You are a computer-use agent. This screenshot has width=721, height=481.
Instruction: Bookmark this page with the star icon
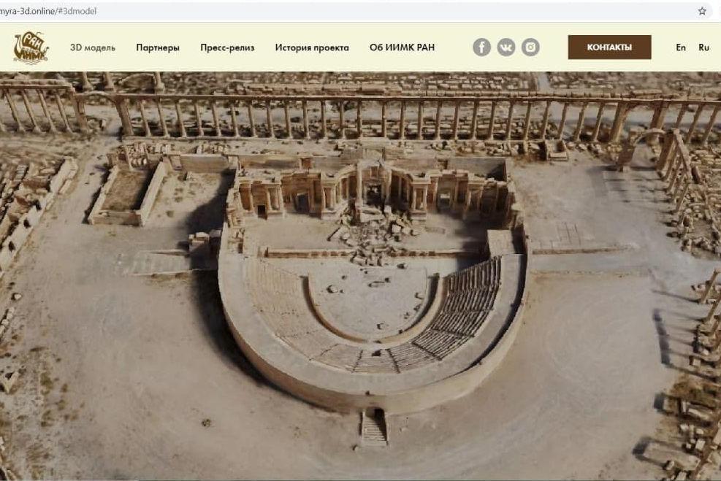click(x=702, y=11)
